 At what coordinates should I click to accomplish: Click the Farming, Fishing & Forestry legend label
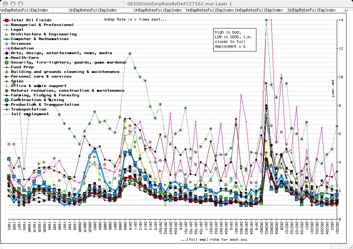click(45, 95)
